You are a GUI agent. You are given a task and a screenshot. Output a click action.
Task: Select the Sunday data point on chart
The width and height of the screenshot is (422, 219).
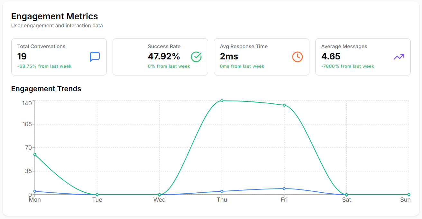[409, 195]
